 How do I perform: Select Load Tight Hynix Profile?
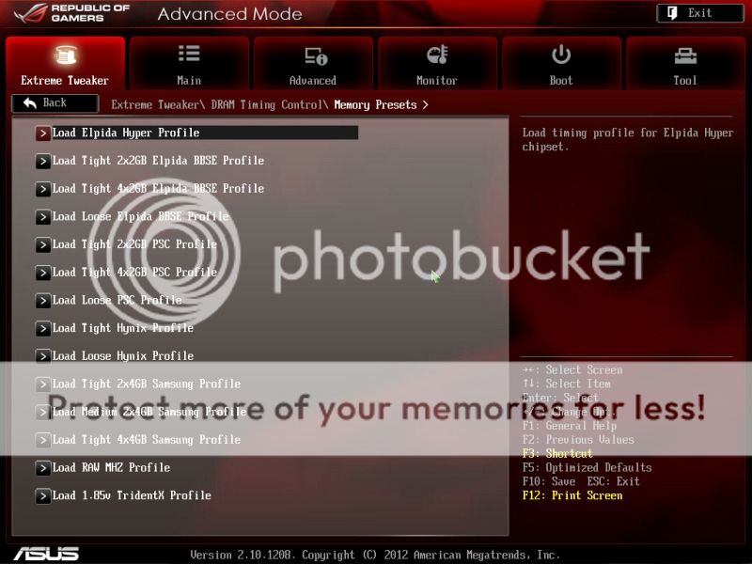coord(123,328)
